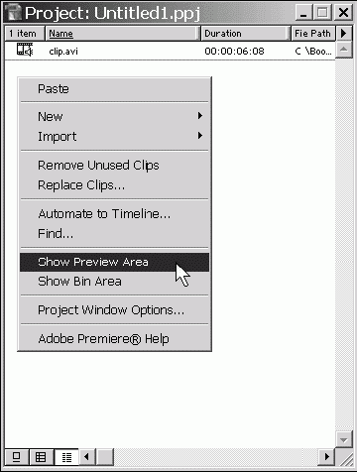Viewport: 357px width, 472px height.
Task: Click the Premiere project title bar icon
Action: click(14, 13)
